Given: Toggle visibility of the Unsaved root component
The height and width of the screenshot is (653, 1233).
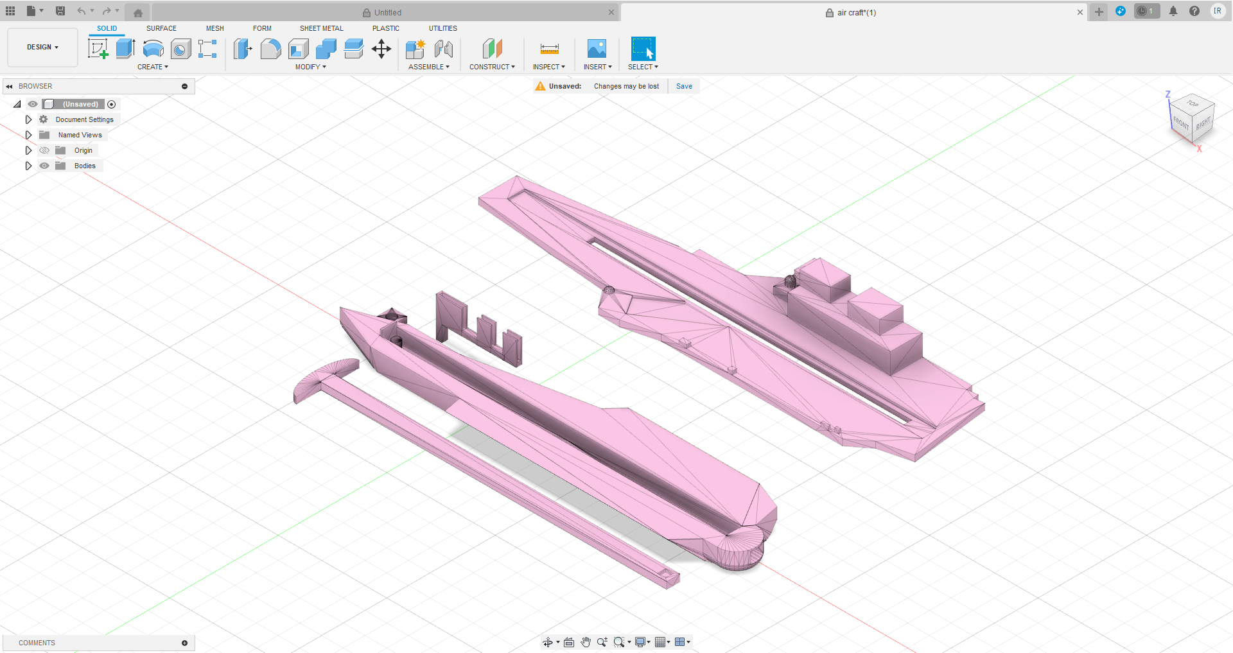Looking at the screenshot, I should tap(33, 104).
